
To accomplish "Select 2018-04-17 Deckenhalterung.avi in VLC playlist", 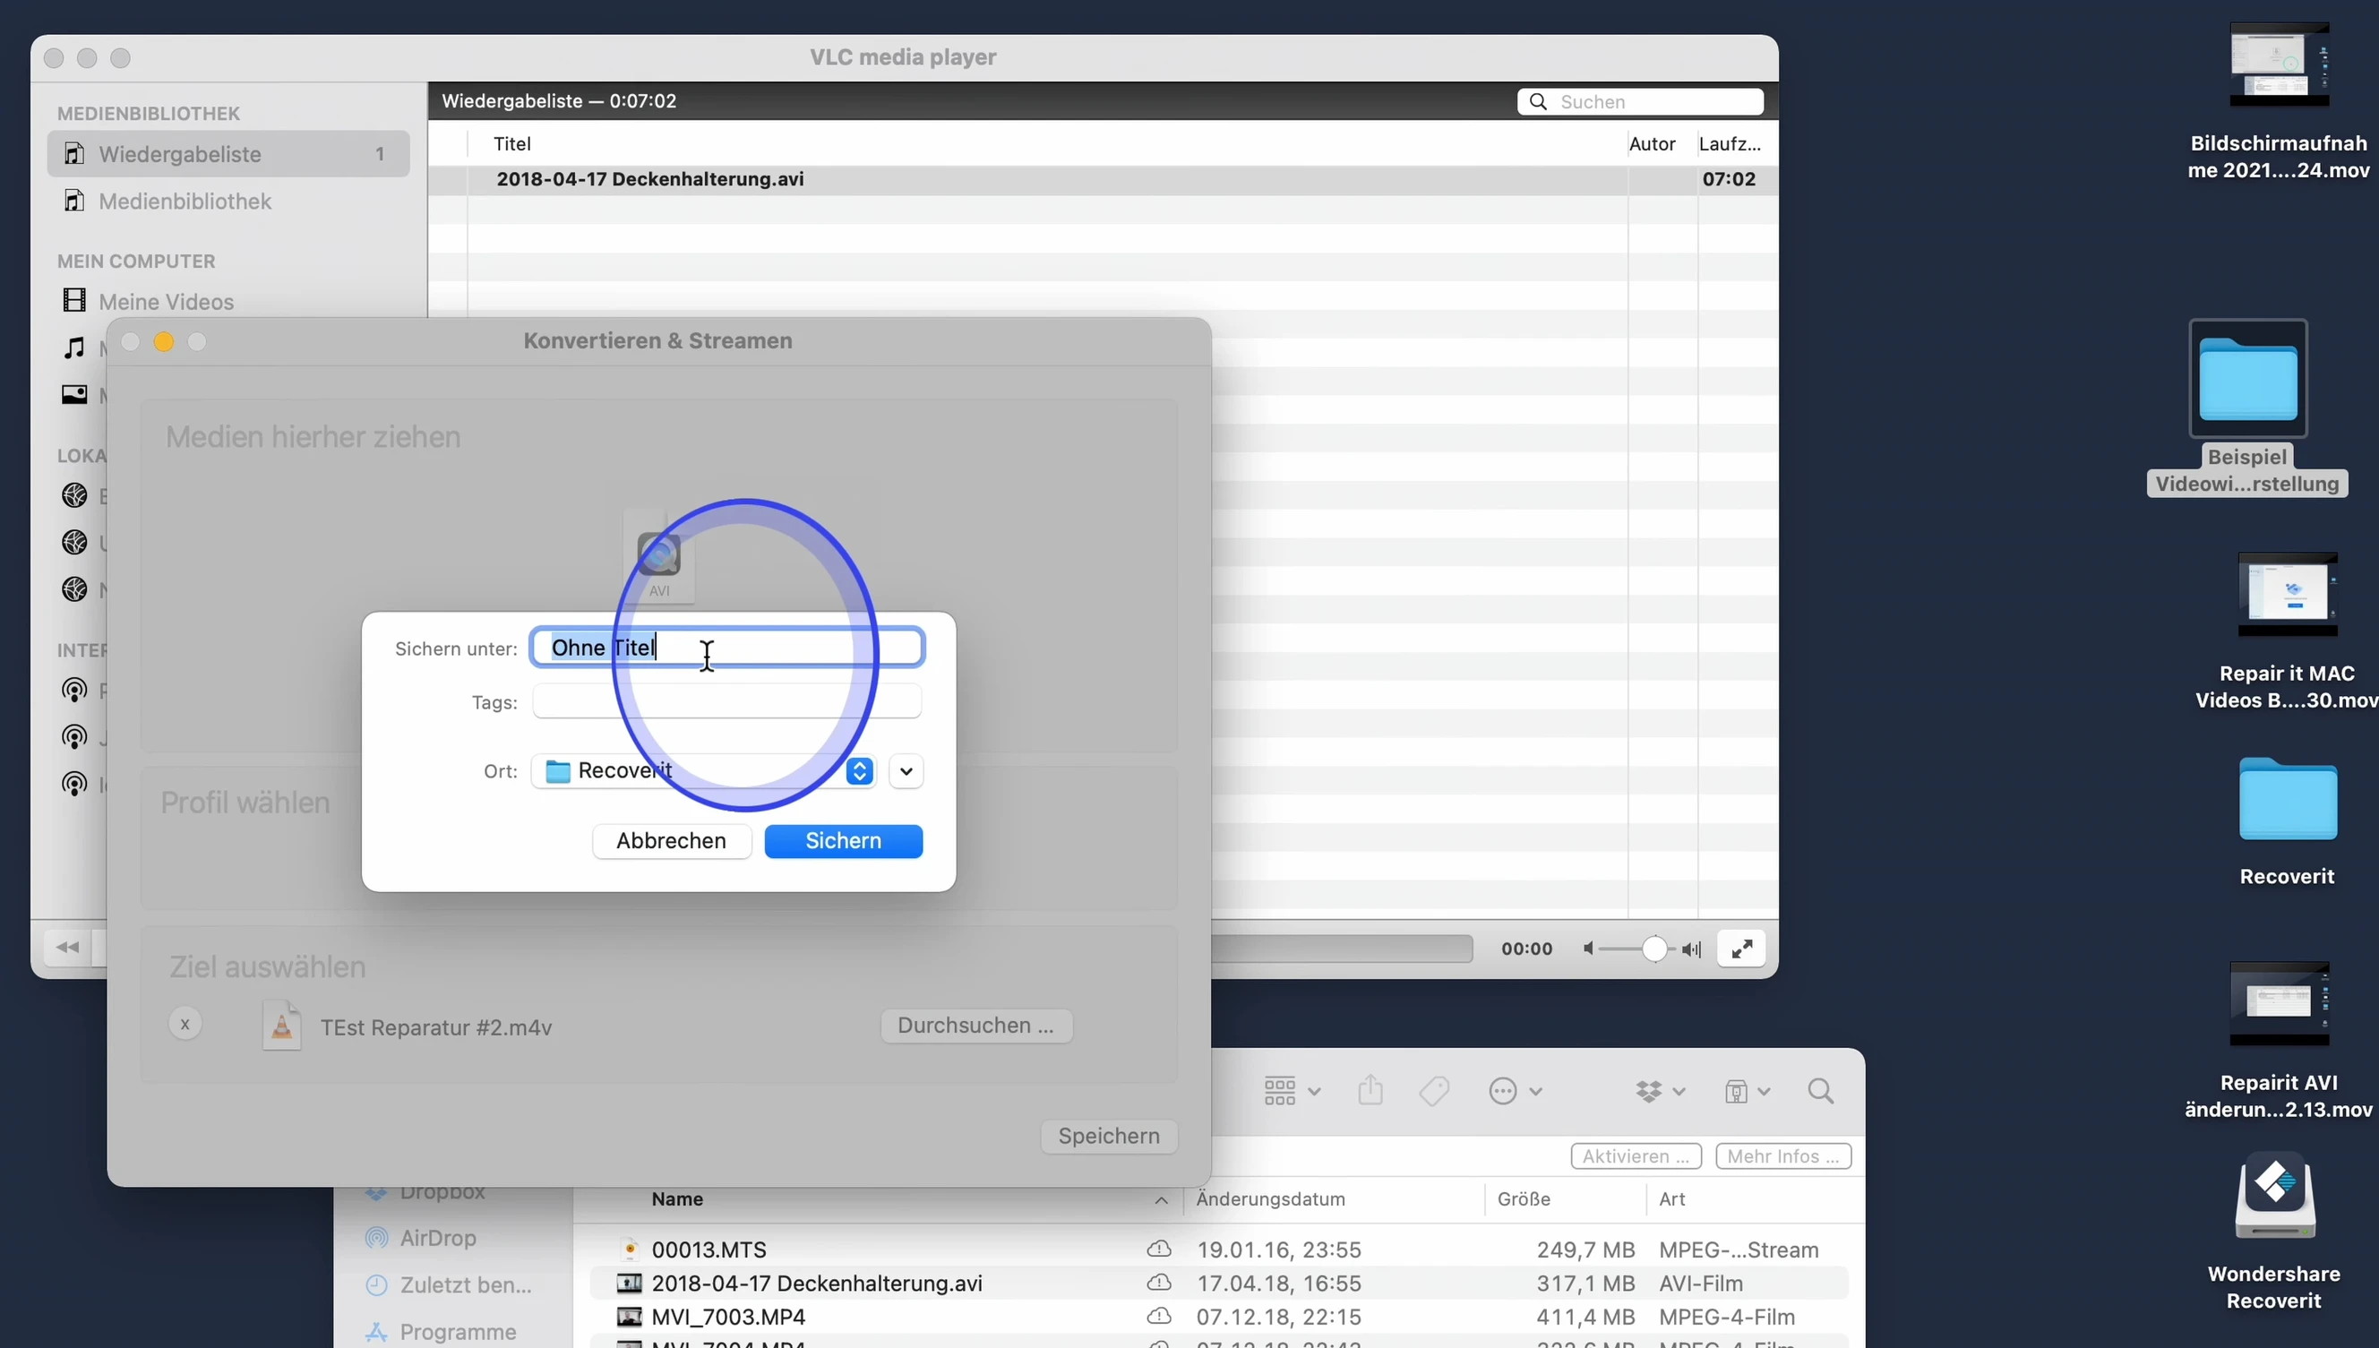I will pos(649,178).
